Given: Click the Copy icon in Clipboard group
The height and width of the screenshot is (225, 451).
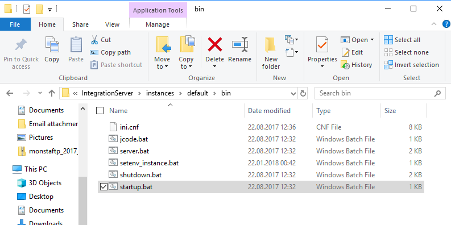Looking at the screenshot, I should pyautogui.click(x=52, y=44).
